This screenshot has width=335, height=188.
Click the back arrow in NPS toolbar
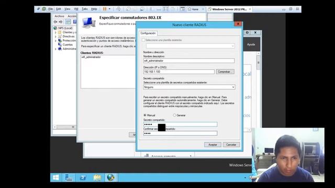coord(55,22)
